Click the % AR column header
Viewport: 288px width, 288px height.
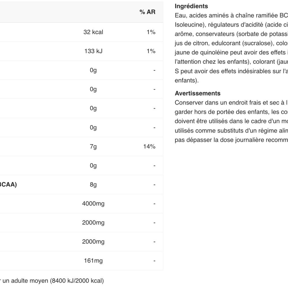click(x=147, y=12)
